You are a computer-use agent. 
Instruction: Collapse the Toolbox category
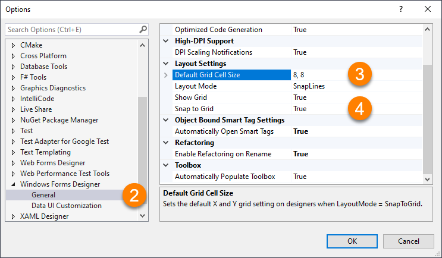click(166, 165)
